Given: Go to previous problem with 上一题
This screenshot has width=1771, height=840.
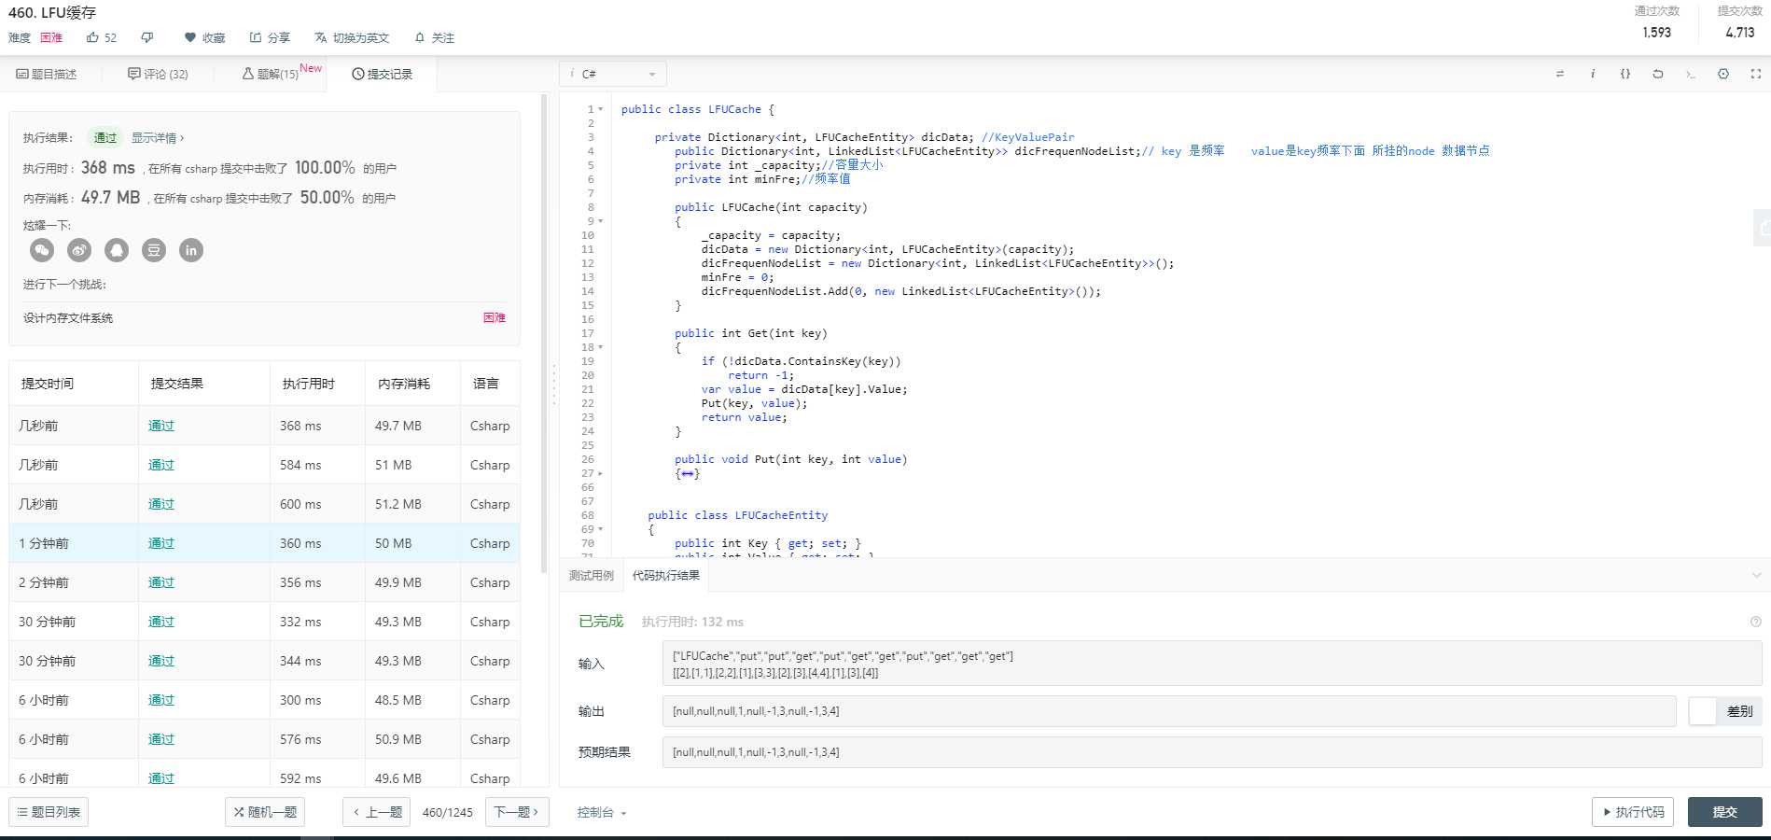Looking at the screenshot, I should pyautogui.click(x=377, y=812).
